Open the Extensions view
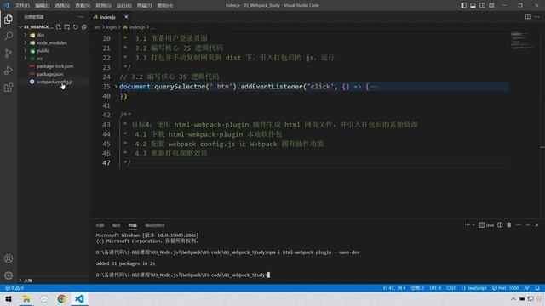545x306 pixels. click(9, 87)
